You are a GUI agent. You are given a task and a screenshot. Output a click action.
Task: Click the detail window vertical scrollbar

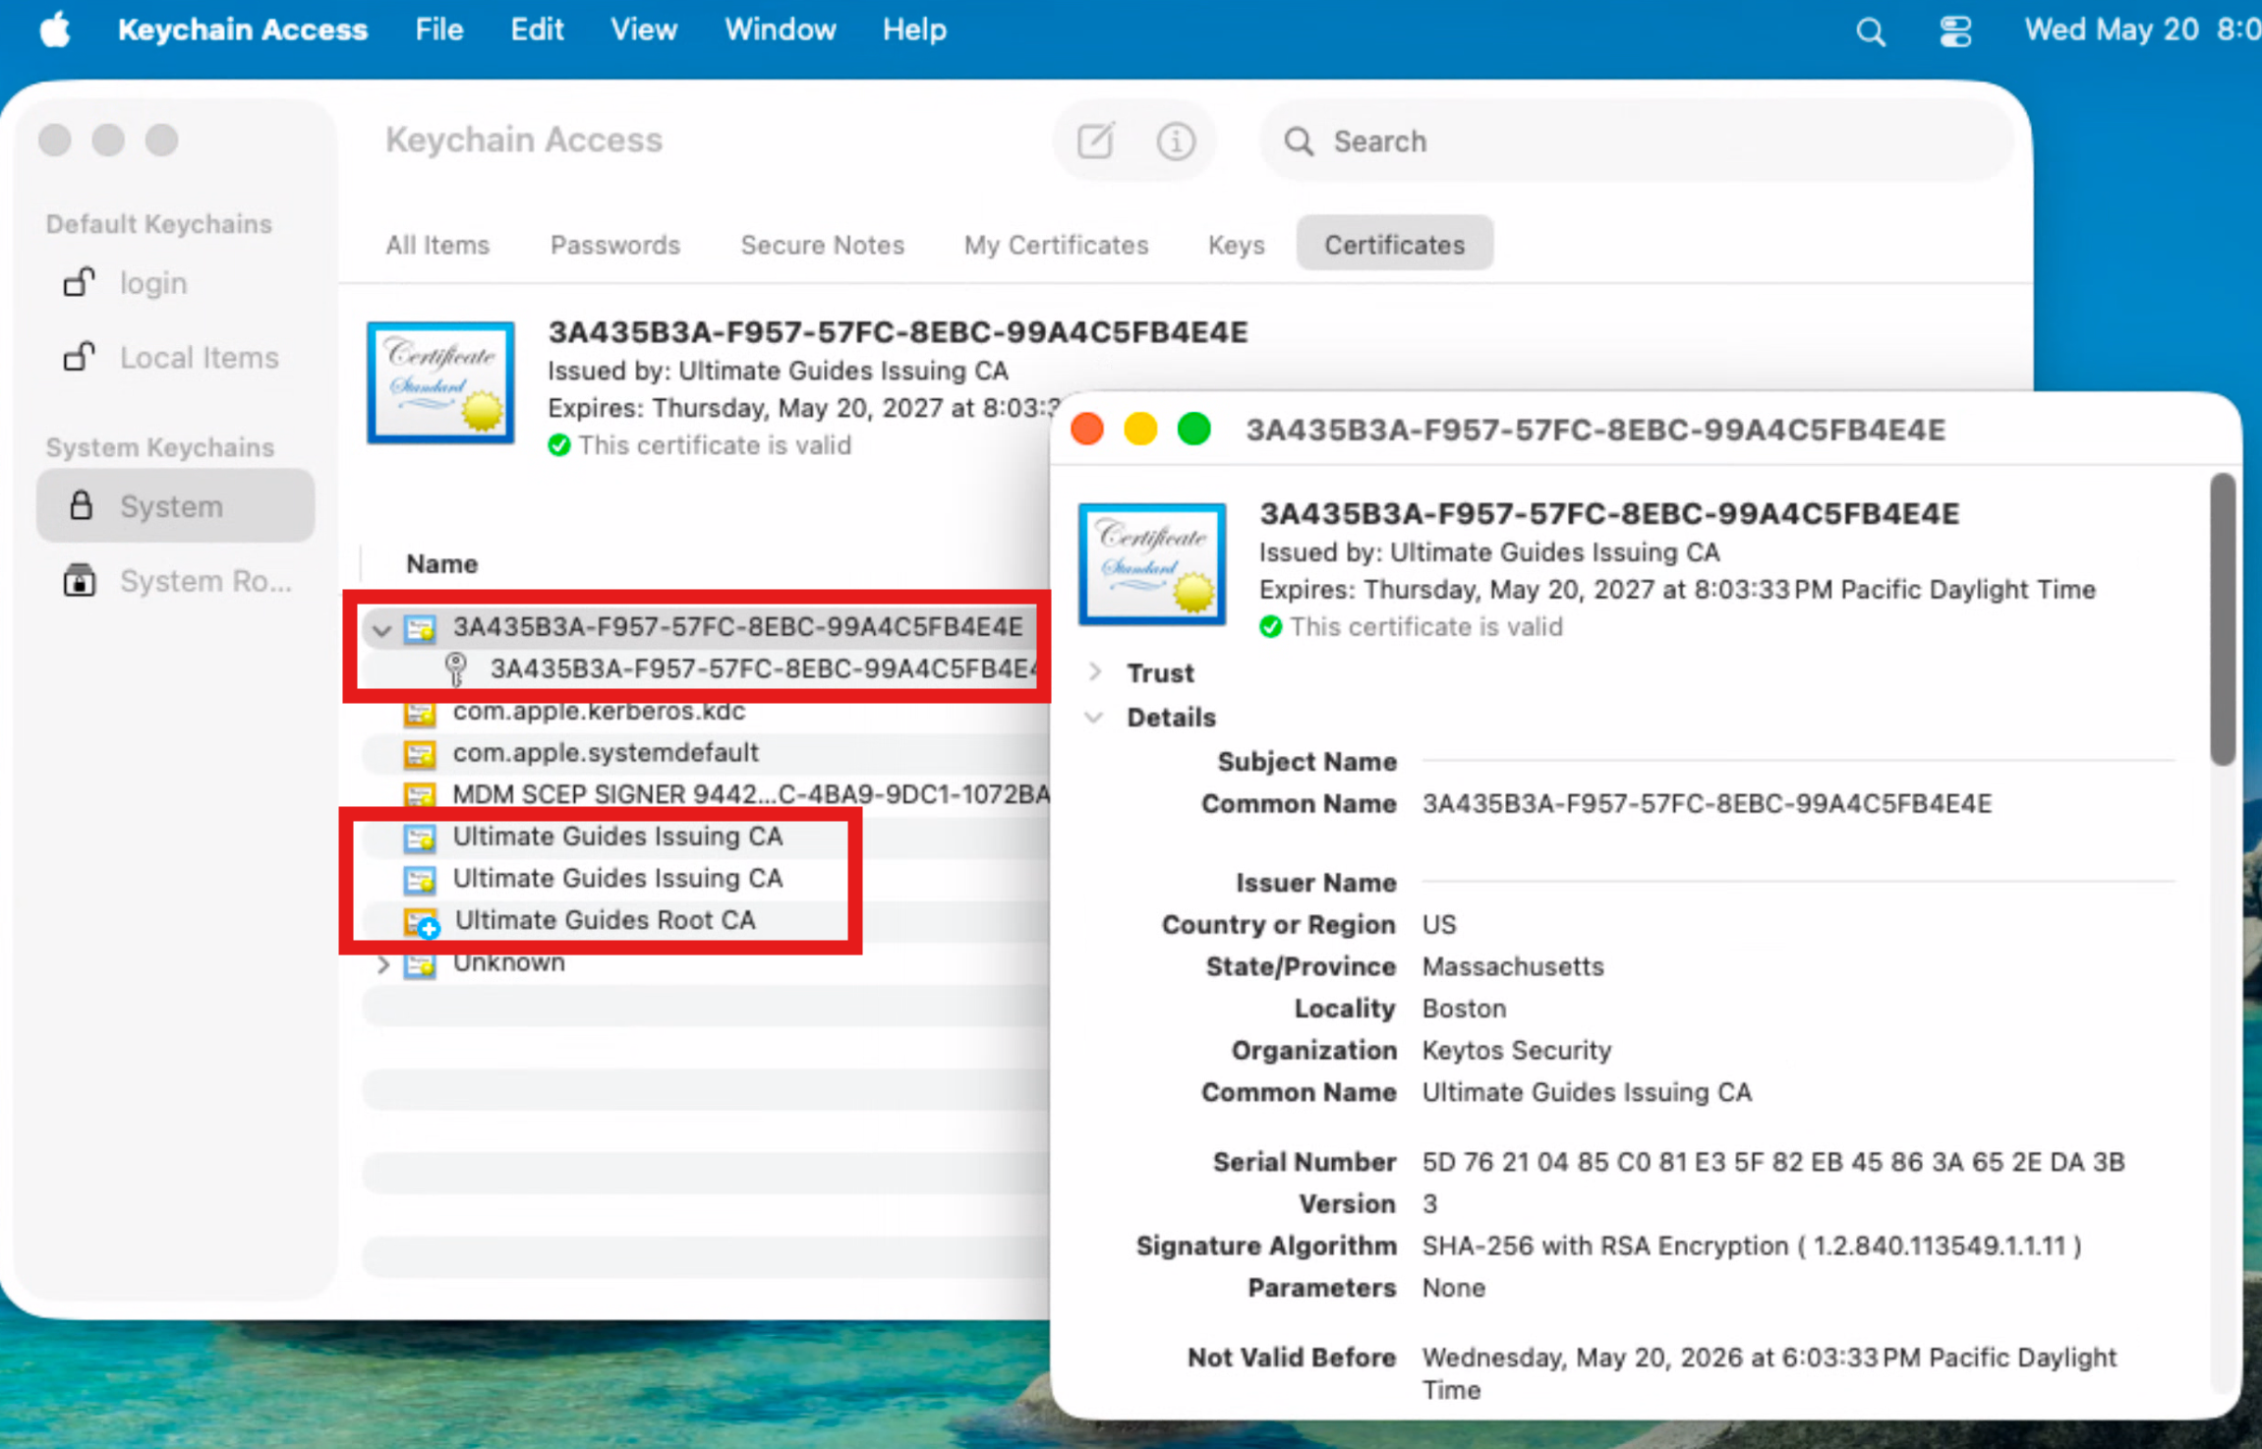tap(2222, 619)
